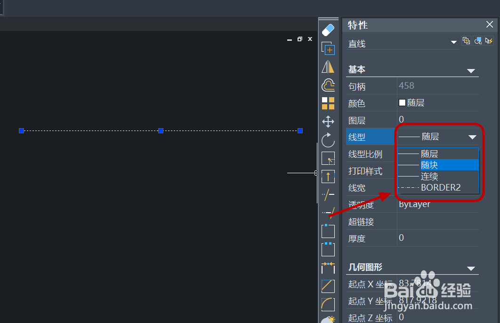
Task: Collapse the 几何图形 section
Action: pyautogui.click(x=471, y=269)
